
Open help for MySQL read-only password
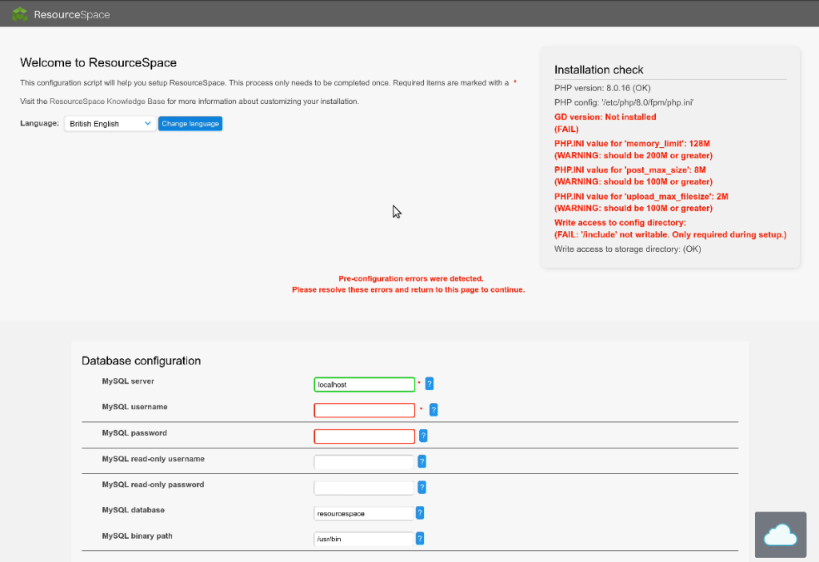pyautogui.click(x=421, y=487)
